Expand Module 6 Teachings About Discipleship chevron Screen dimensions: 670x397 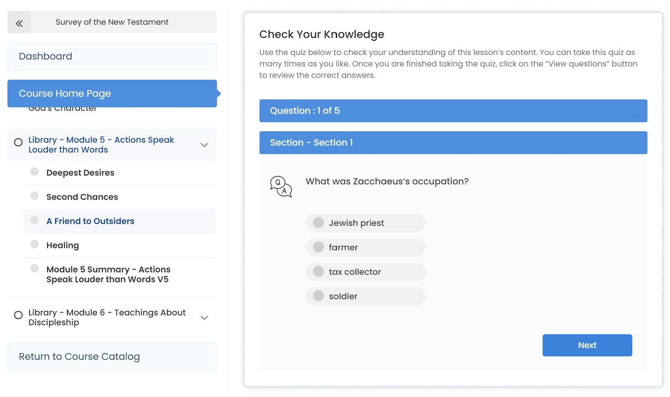204,318
